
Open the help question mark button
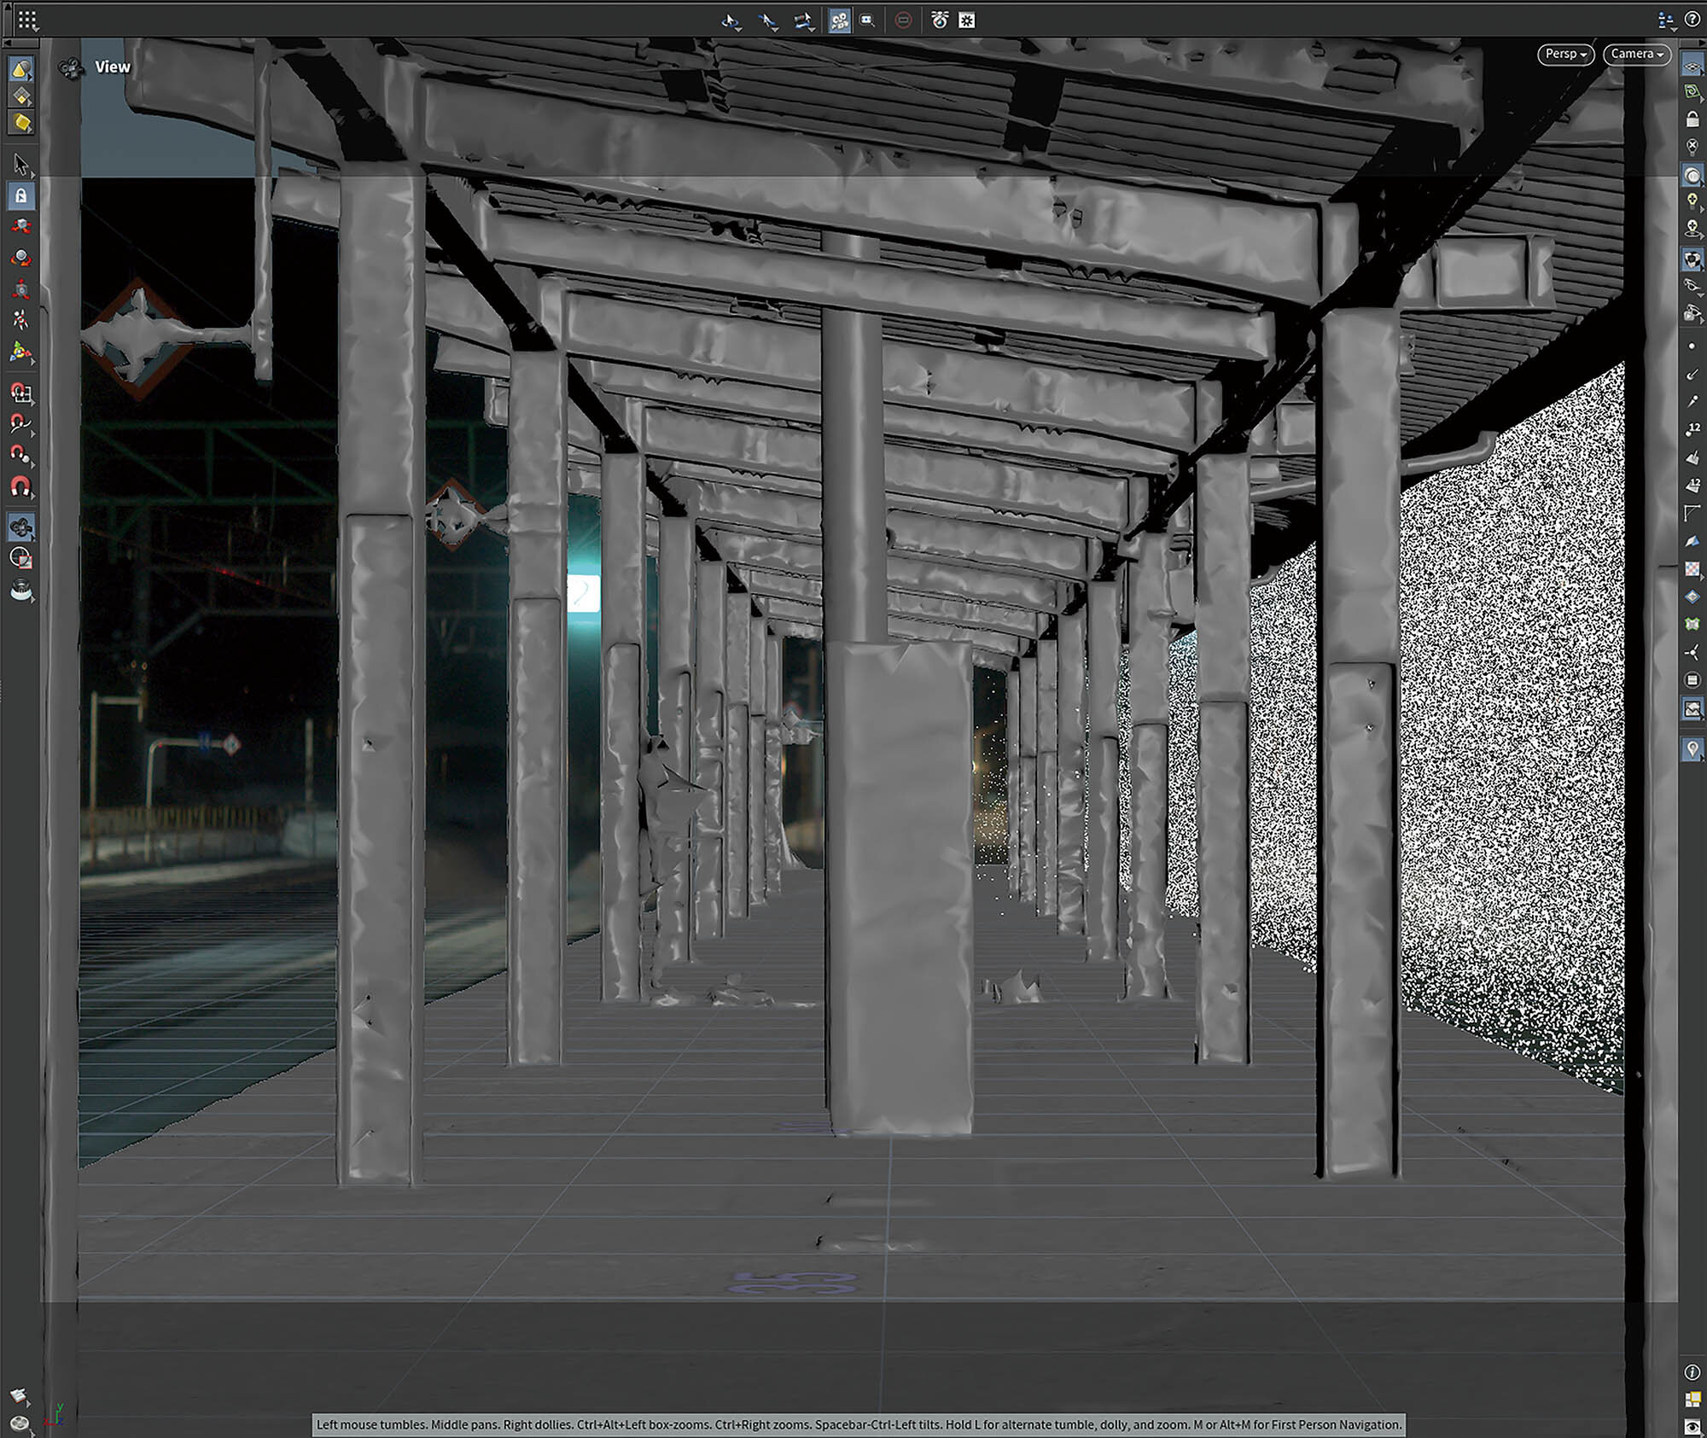[1691, 19]
